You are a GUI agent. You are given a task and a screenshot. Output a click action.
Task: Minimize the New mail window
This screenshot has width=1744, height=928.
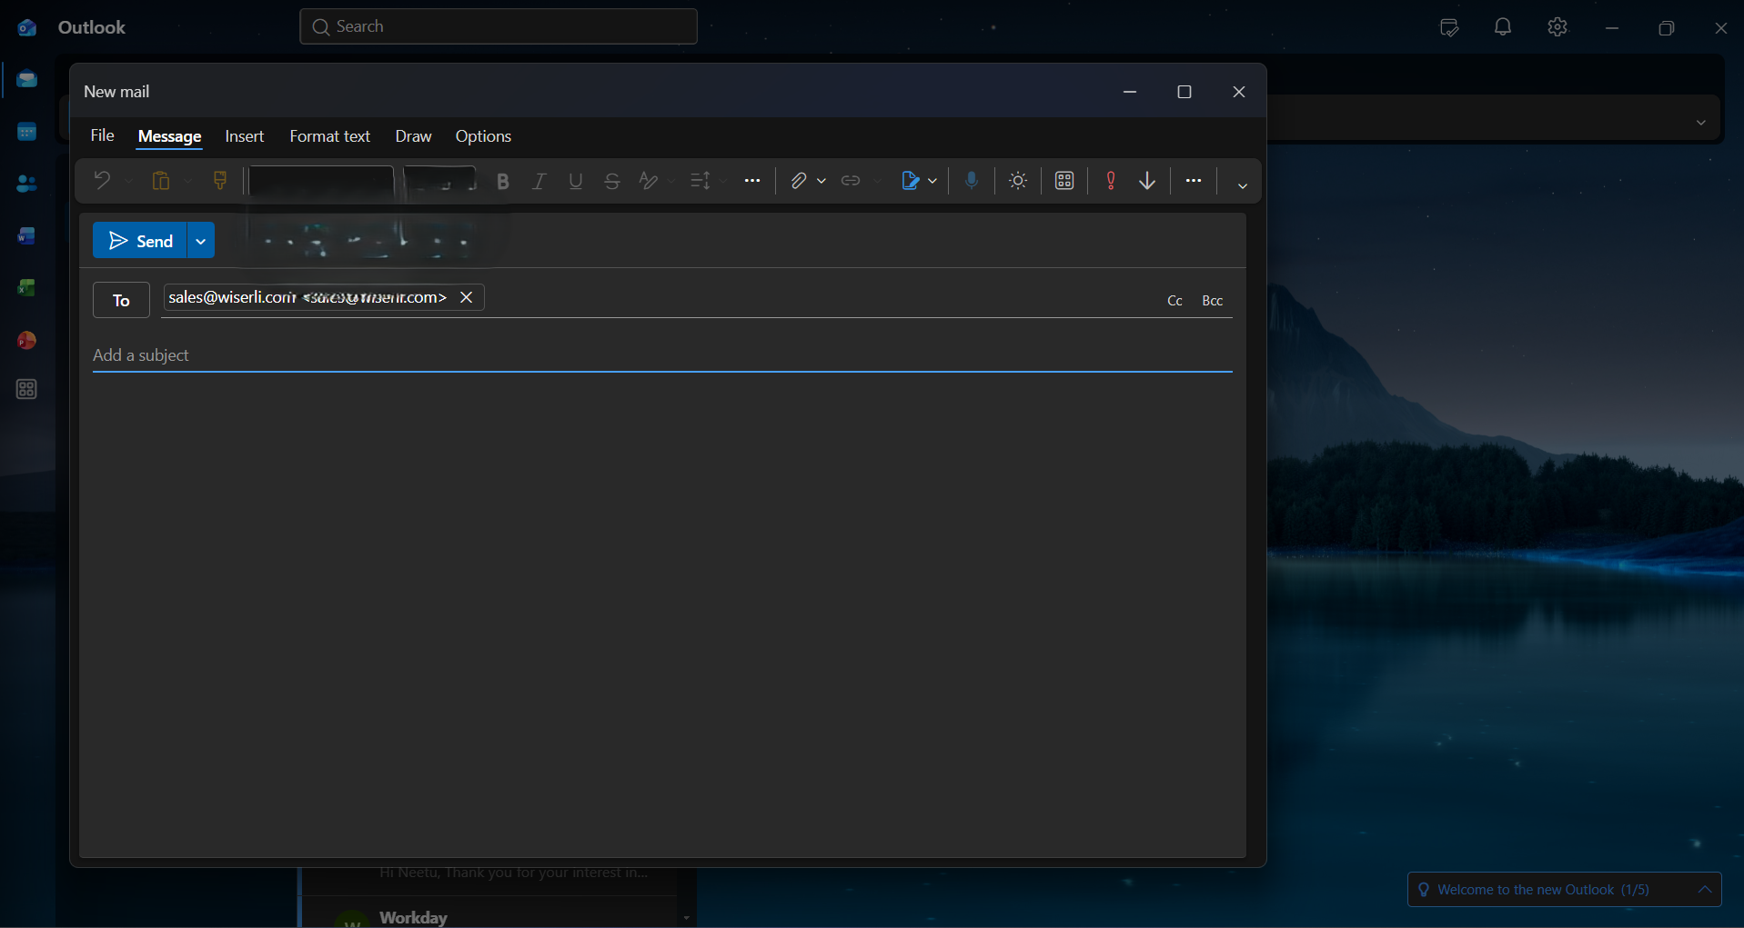click(1130, 92)
